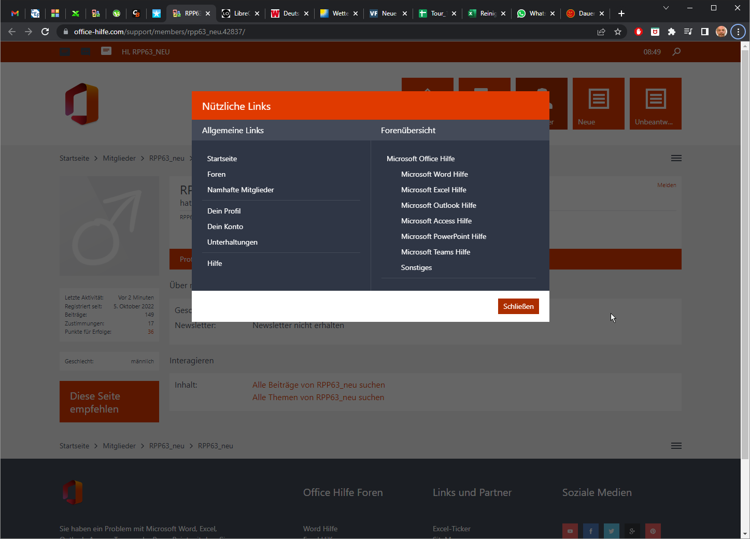Image resolution: width=750 pixels, height=539 pixels.
Task: Open Microsoft Teams Hilfe forum
Action: [x=435, y=252]
